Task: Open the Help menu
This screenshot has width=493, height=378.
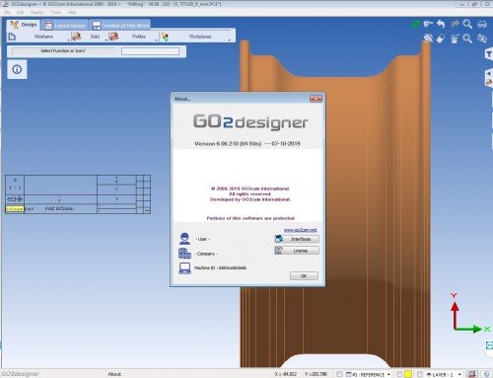Action: point(72,12)
